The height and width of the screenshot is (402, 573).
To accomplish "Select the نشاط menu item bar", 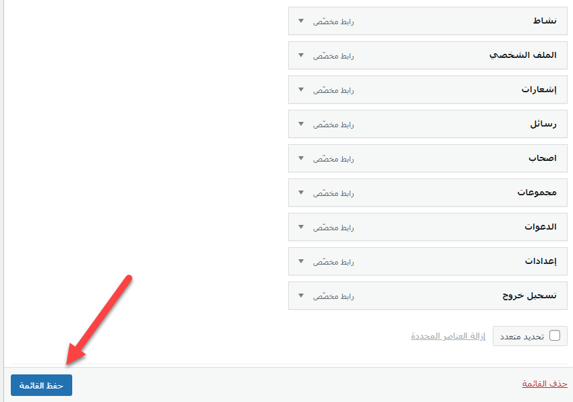I will click(x=428, y=21).
